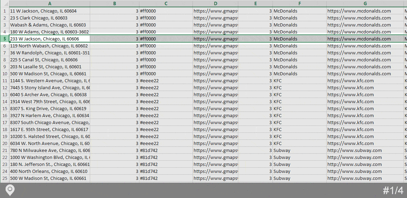Select column D header

coord(216,3)
